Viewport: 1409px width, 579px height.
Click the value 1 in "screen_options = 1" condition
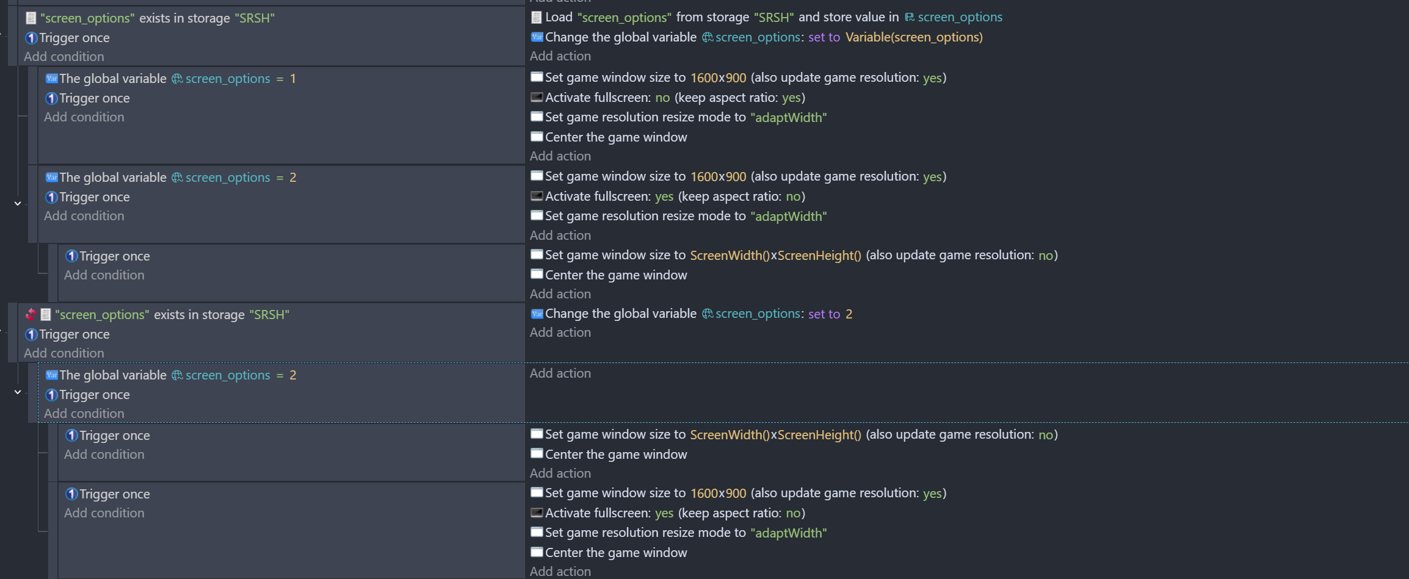pos(293,79)
